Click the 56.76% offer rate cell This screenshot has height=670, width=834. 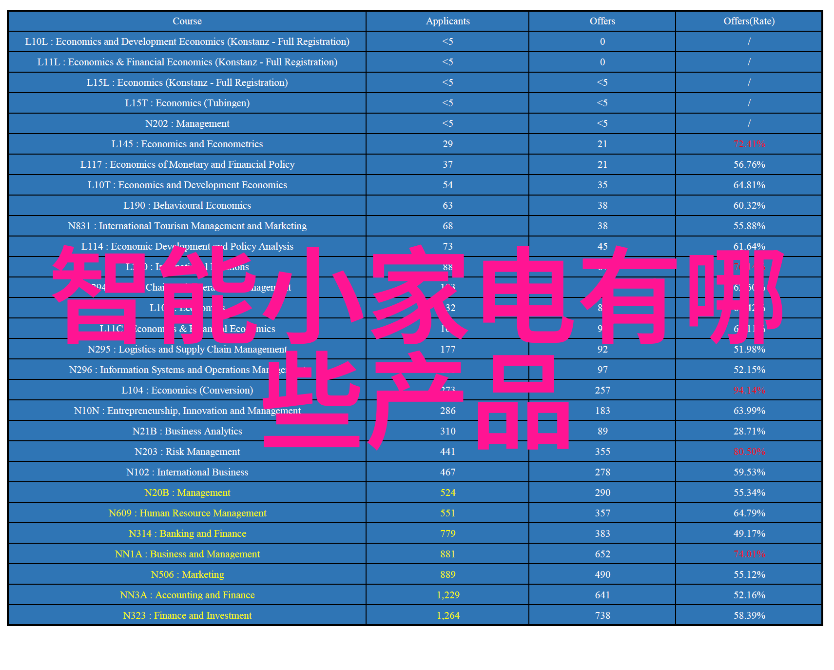[x=749, y=164]
